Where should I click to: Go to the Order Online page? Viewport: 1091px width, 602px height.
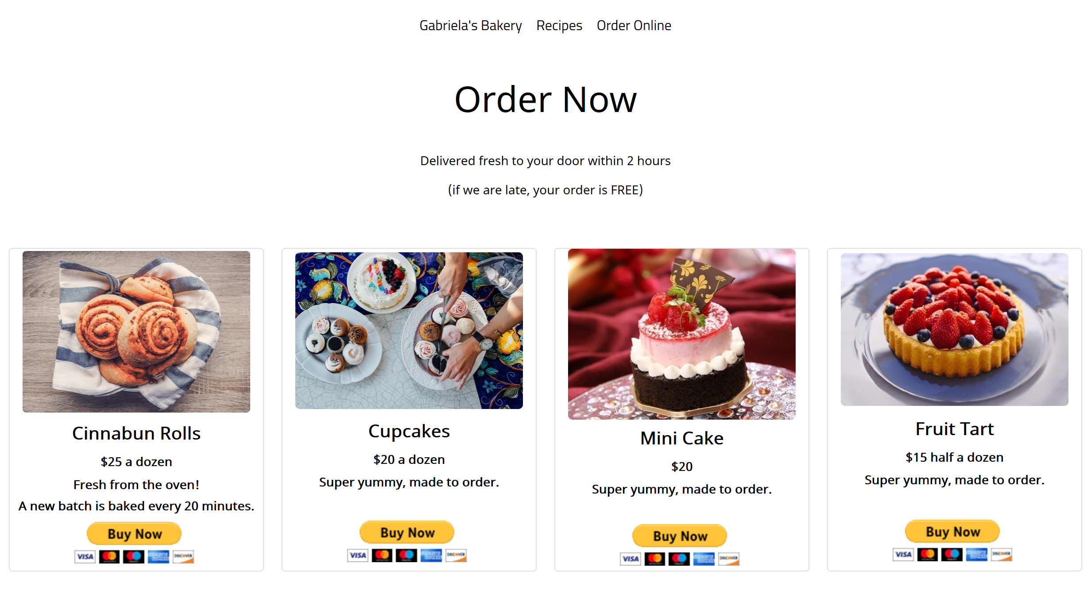point(634,26)
